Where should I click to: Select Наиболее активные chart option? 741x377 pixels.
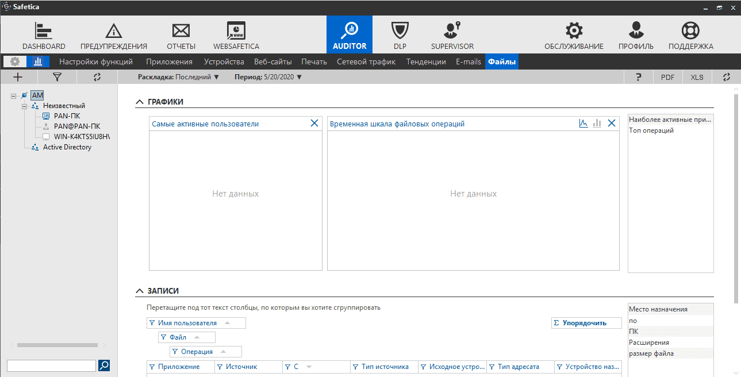click(670, 120)
